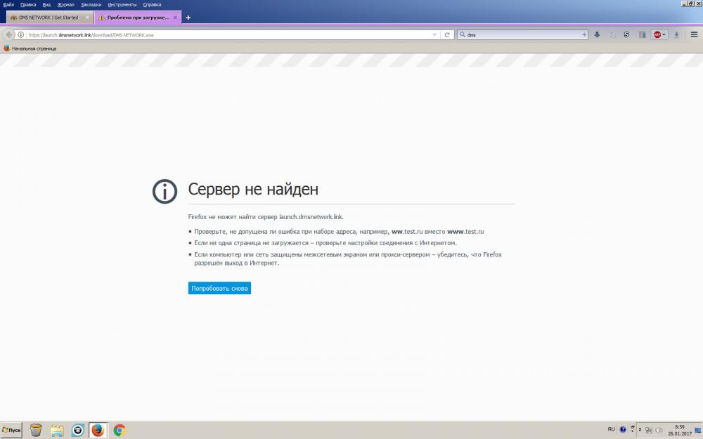Click the greyed-out page icon left of S
Viewport: 703px width, 439px height.
pyautogui.click(x=612, y=34)
